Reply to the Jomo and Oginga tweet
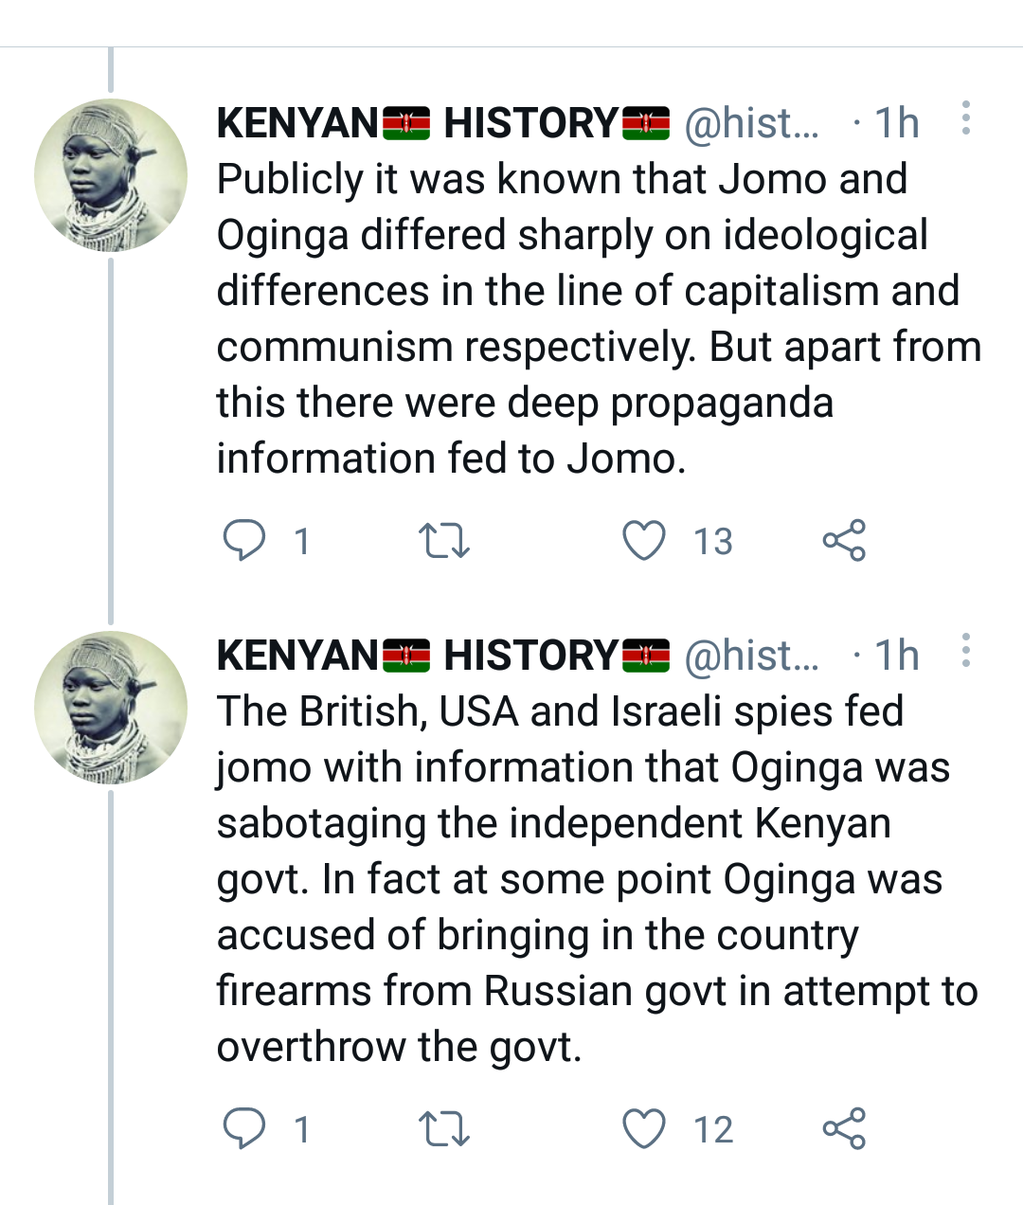The image size is (1023, 1205). coord(243,541)
